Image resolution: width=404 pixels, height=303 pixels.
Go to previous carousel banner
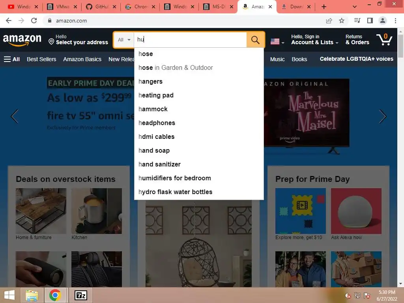tap(15, 116)
